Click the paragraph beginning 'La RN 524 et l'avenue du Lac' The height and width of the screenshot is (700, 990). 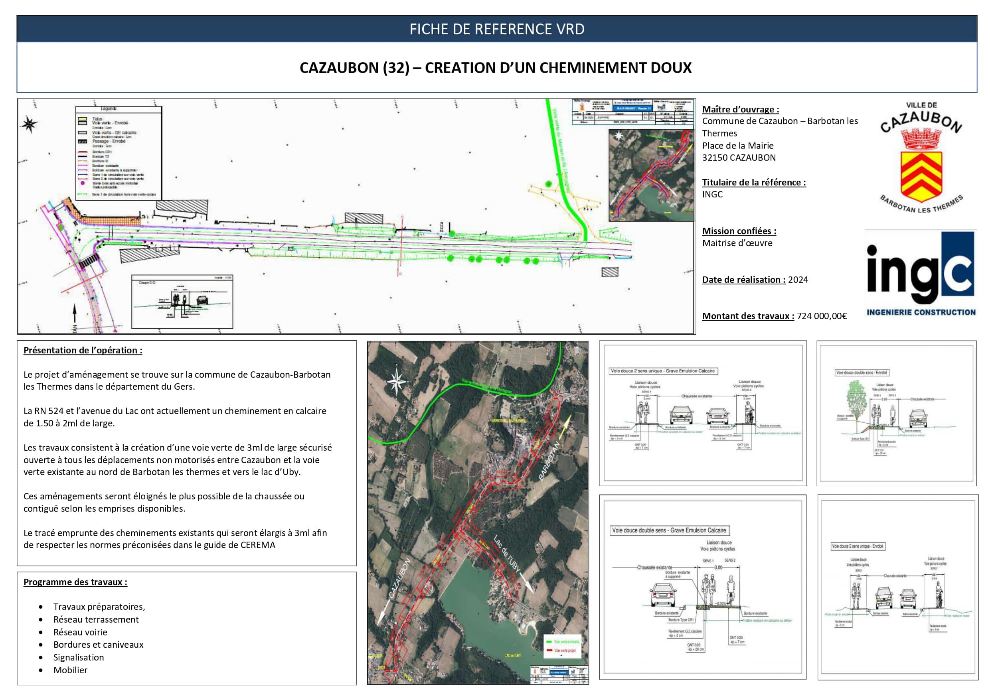click(x=175, y=417)
